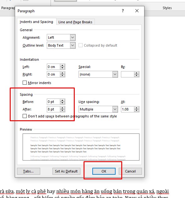185x198 pixels.
Task: Open the Tabs... settings button
Action: click(x=29, y=171)
